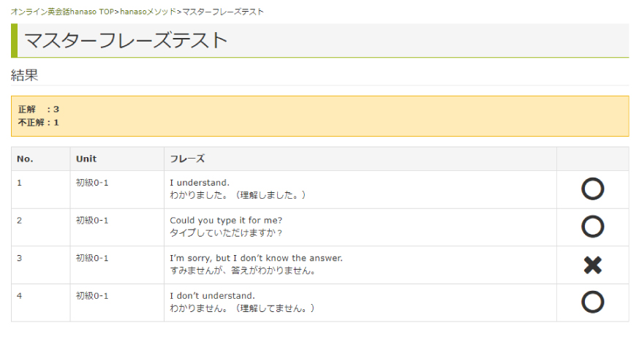Click the circle icon for "I don't understand."

592,302
